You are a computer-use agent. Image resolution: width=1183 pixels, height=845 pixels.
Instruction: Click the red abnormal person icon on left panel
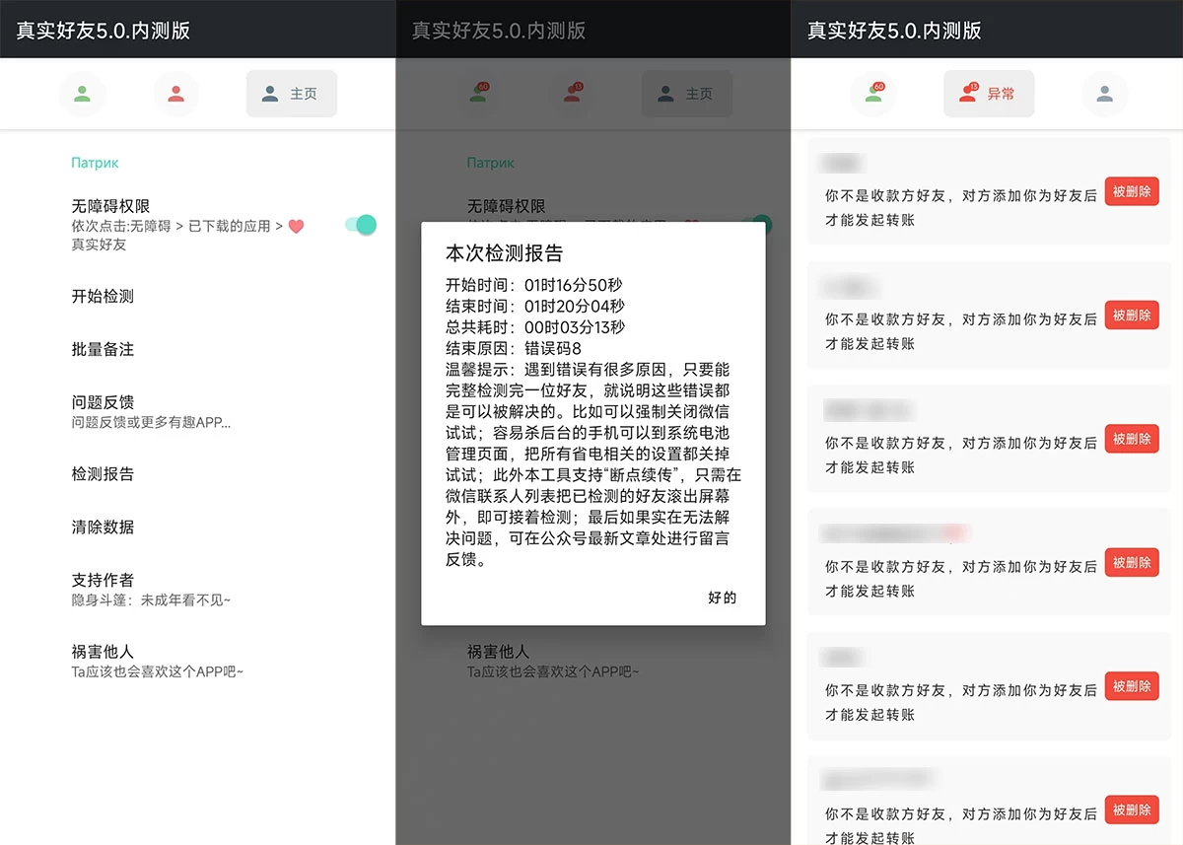pyautogui.click(x=176, y=93)
